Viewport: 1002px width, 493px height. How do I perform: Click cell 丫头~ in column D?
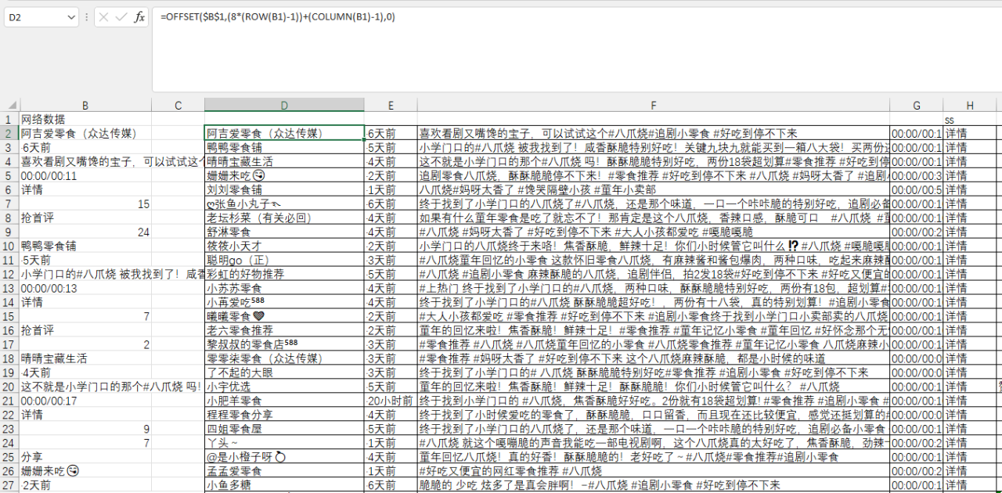click(x=284, y=444)
